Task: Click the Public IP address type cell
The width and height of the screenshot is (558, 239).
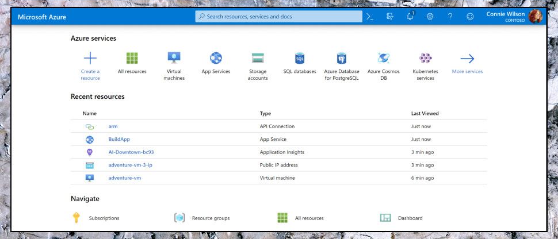Action: 278,165
